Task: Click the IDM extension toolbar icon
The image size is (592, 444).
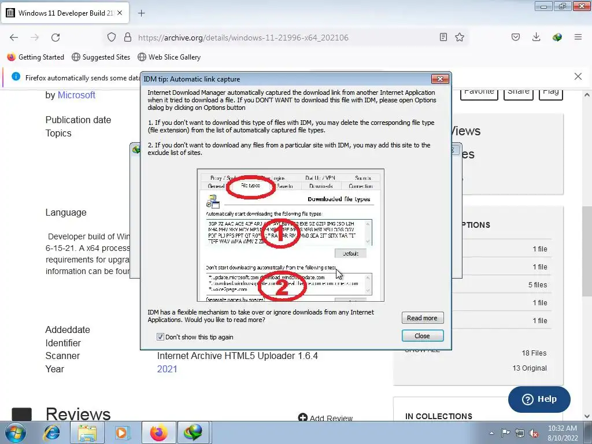Action: point(557,37)
